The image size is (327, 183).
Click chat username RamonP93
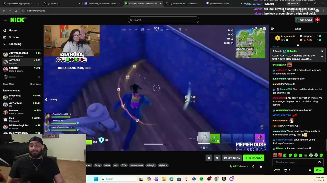[286, 89]
